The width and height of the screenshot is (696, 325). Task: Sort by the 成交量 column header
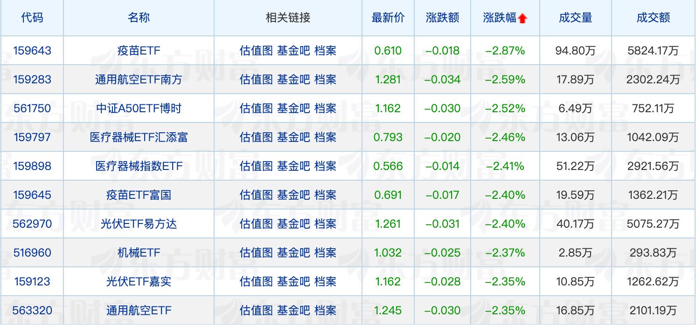coord(575,17)
